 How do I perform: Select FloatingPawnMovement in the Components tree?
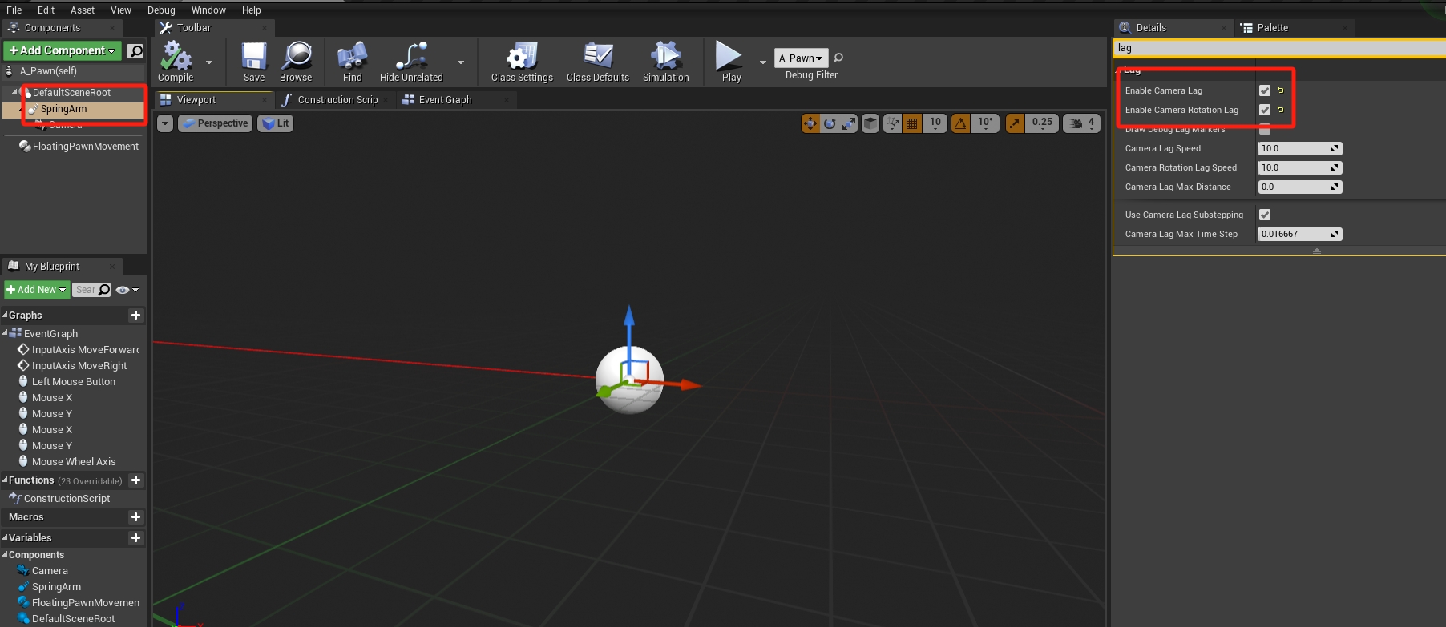(x=85, y=147)
